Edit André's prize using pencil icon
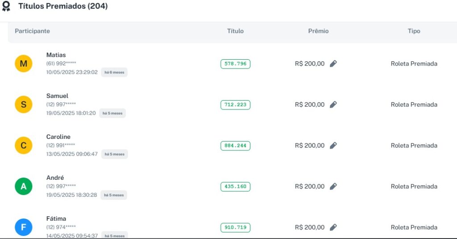 point(333,186)
